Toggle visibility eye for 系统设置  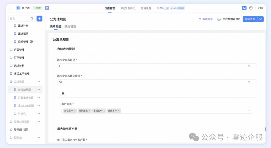(39, 82)
